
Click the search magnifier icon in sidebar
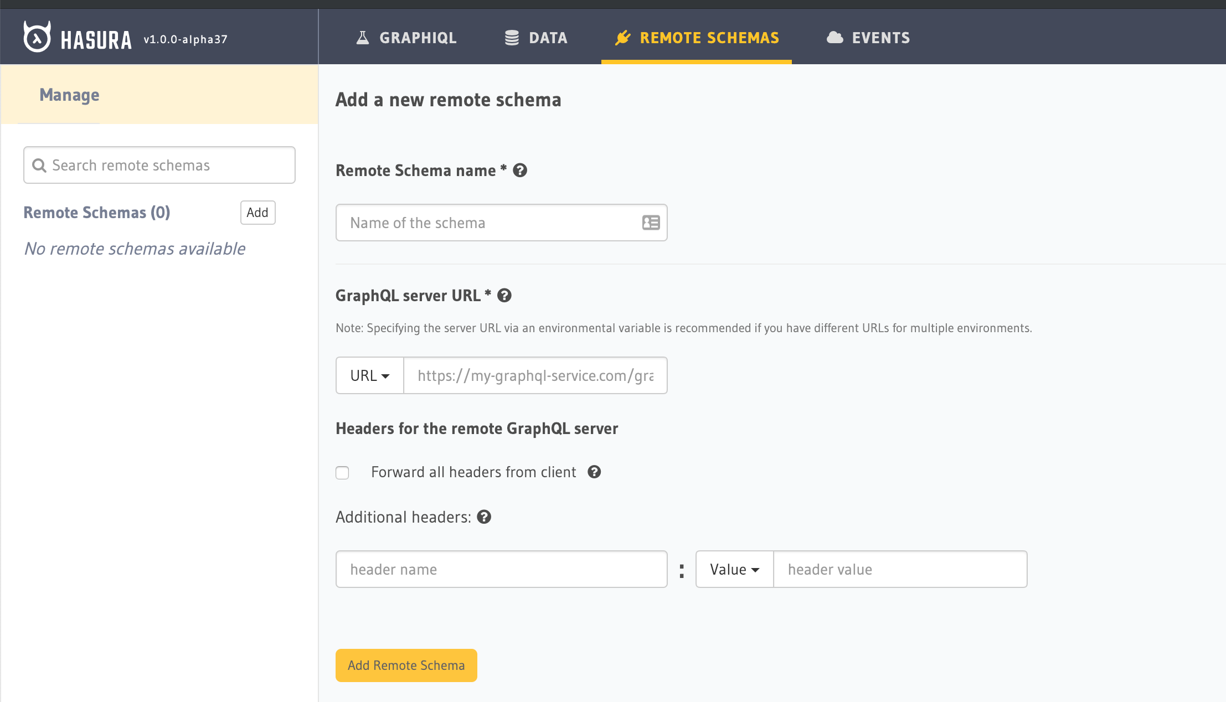pos(39,166)
